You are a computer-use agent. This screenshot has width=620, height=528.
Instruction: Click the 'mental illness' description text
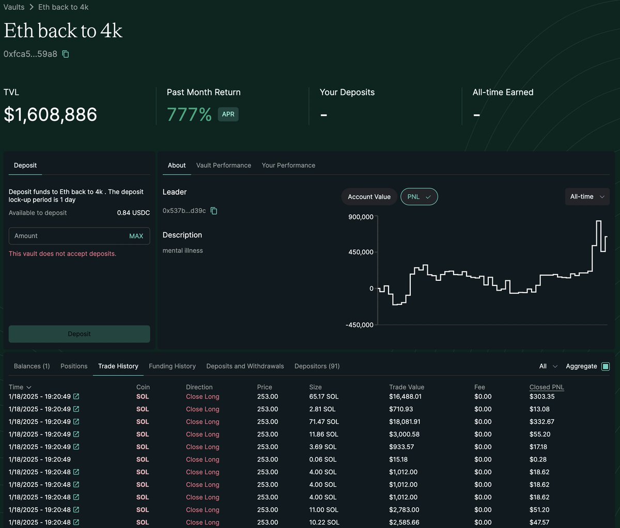(183, 250)
